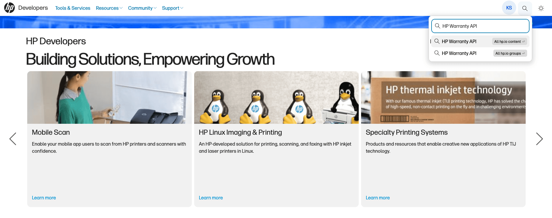The height and width of the screenshot is (218, 552).
Task: Expand the Community dropdown menu
Action: pos(142,8)
